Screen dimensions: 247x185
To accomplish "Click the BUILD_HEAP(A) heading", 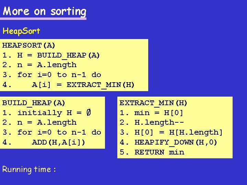I will click(33, 103).
